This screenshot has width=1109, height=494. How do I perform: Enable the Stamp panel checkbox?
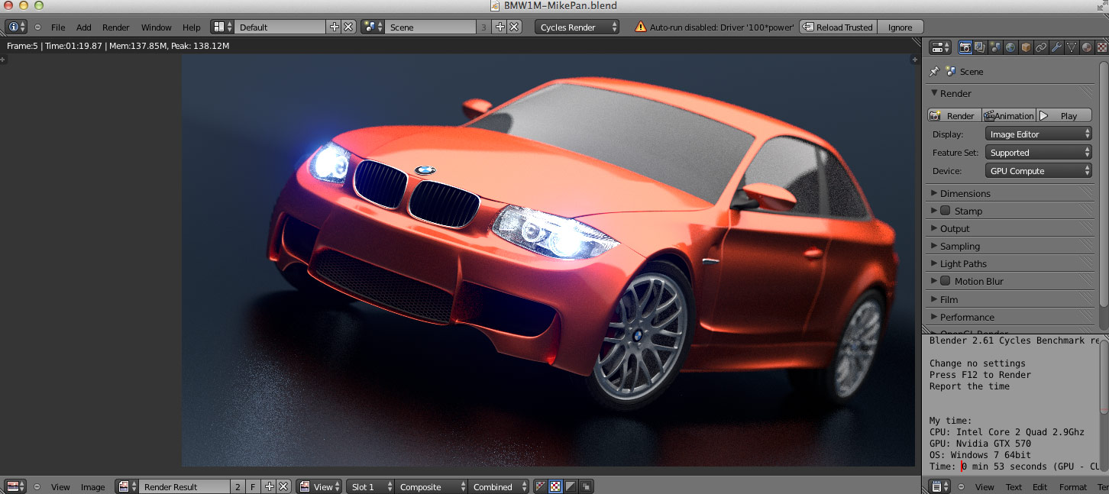945,211
